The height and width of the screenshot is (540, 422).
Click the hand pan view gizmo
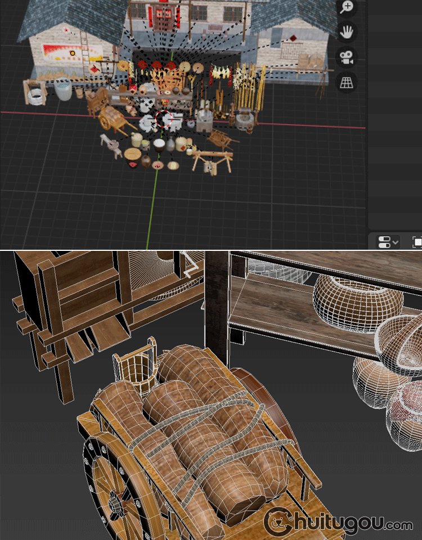point(347,31)
